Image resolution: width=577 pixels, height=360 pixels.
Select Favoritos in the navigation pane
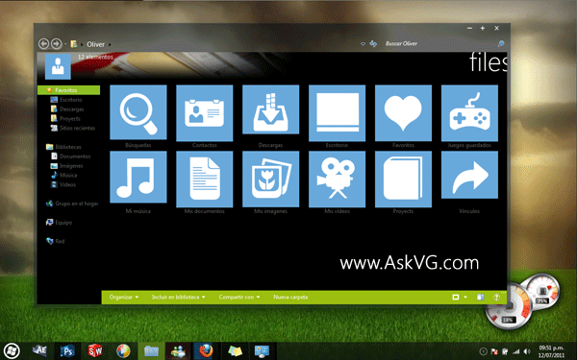(69, 90)
